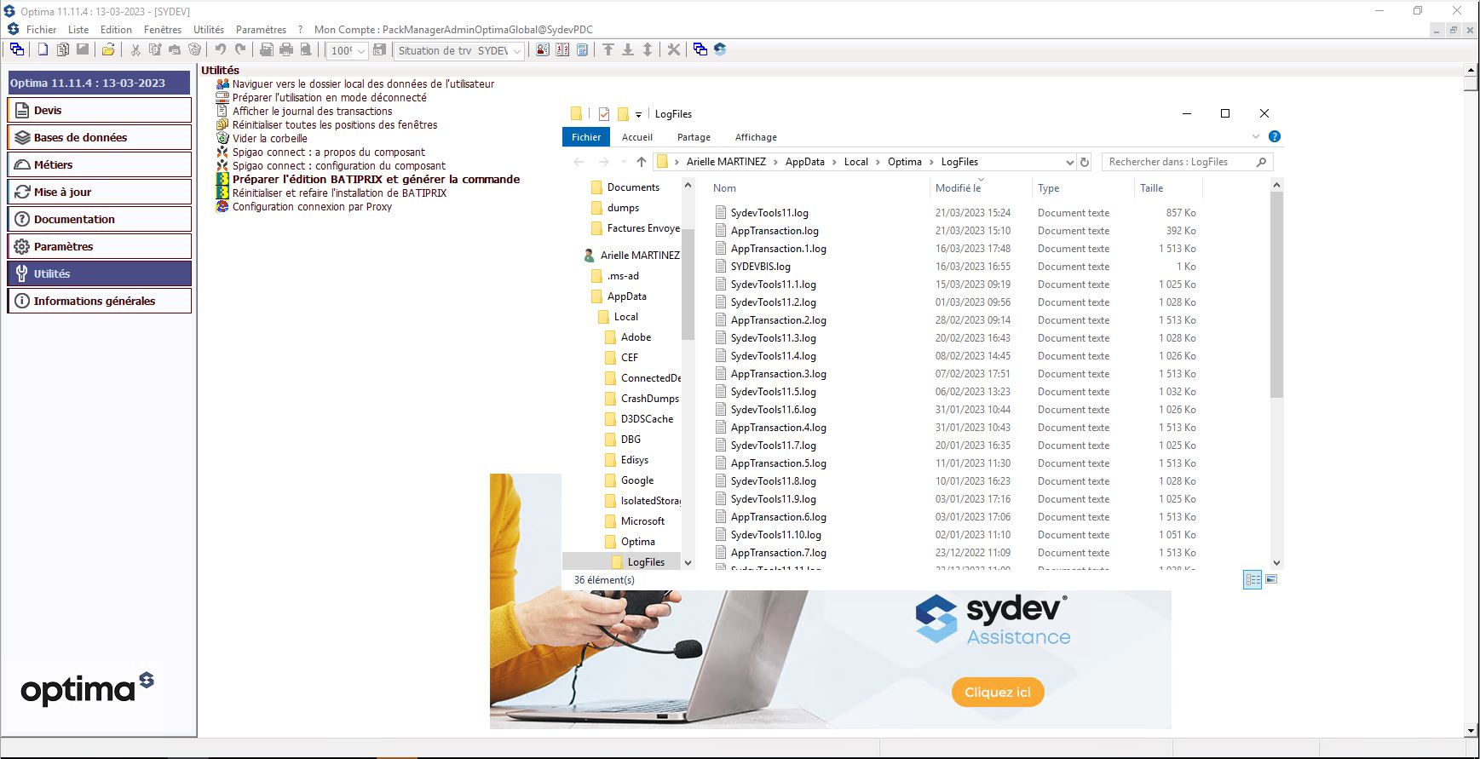The width and height of the screenshot is (1480, 759).
Task: Open the Paramètres menu in menu bar
Action: 261,29
